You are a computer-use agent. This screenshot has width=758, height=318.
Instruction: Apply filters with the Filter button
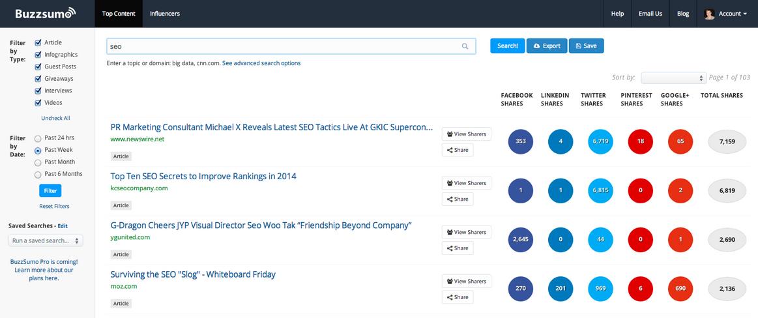[x=50, y=190]
